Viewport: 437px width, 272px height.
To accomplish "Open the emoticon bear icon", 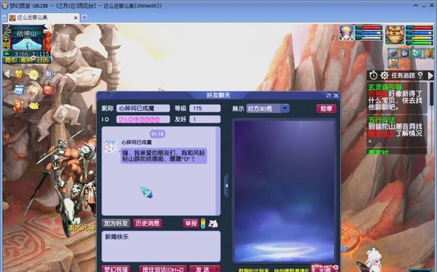I will point(213,223).
